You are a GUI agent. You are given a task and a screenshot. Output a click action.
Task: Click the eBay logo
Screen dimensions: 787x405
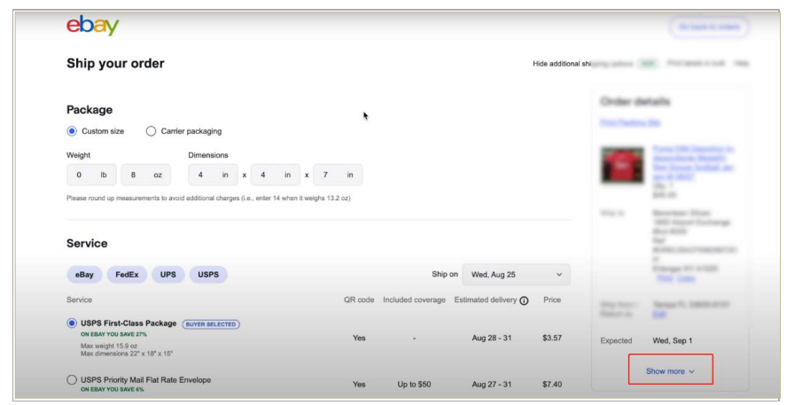pyautogui.click(x=92, y=25)
